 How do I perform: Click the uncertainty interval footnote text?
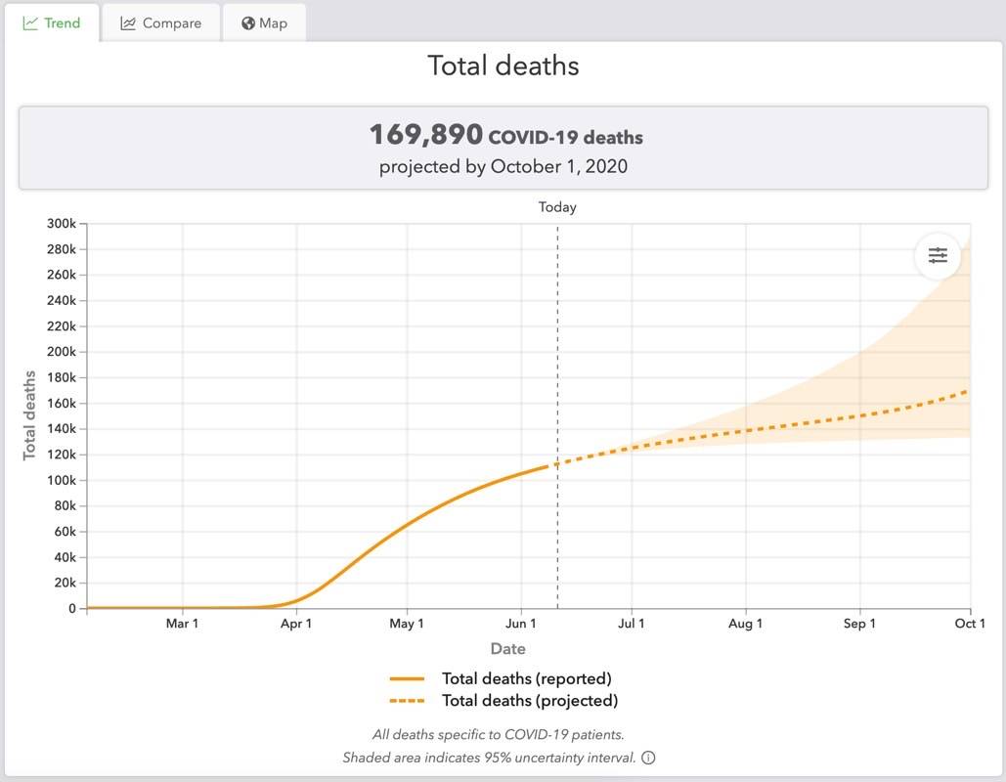point(489,758)
